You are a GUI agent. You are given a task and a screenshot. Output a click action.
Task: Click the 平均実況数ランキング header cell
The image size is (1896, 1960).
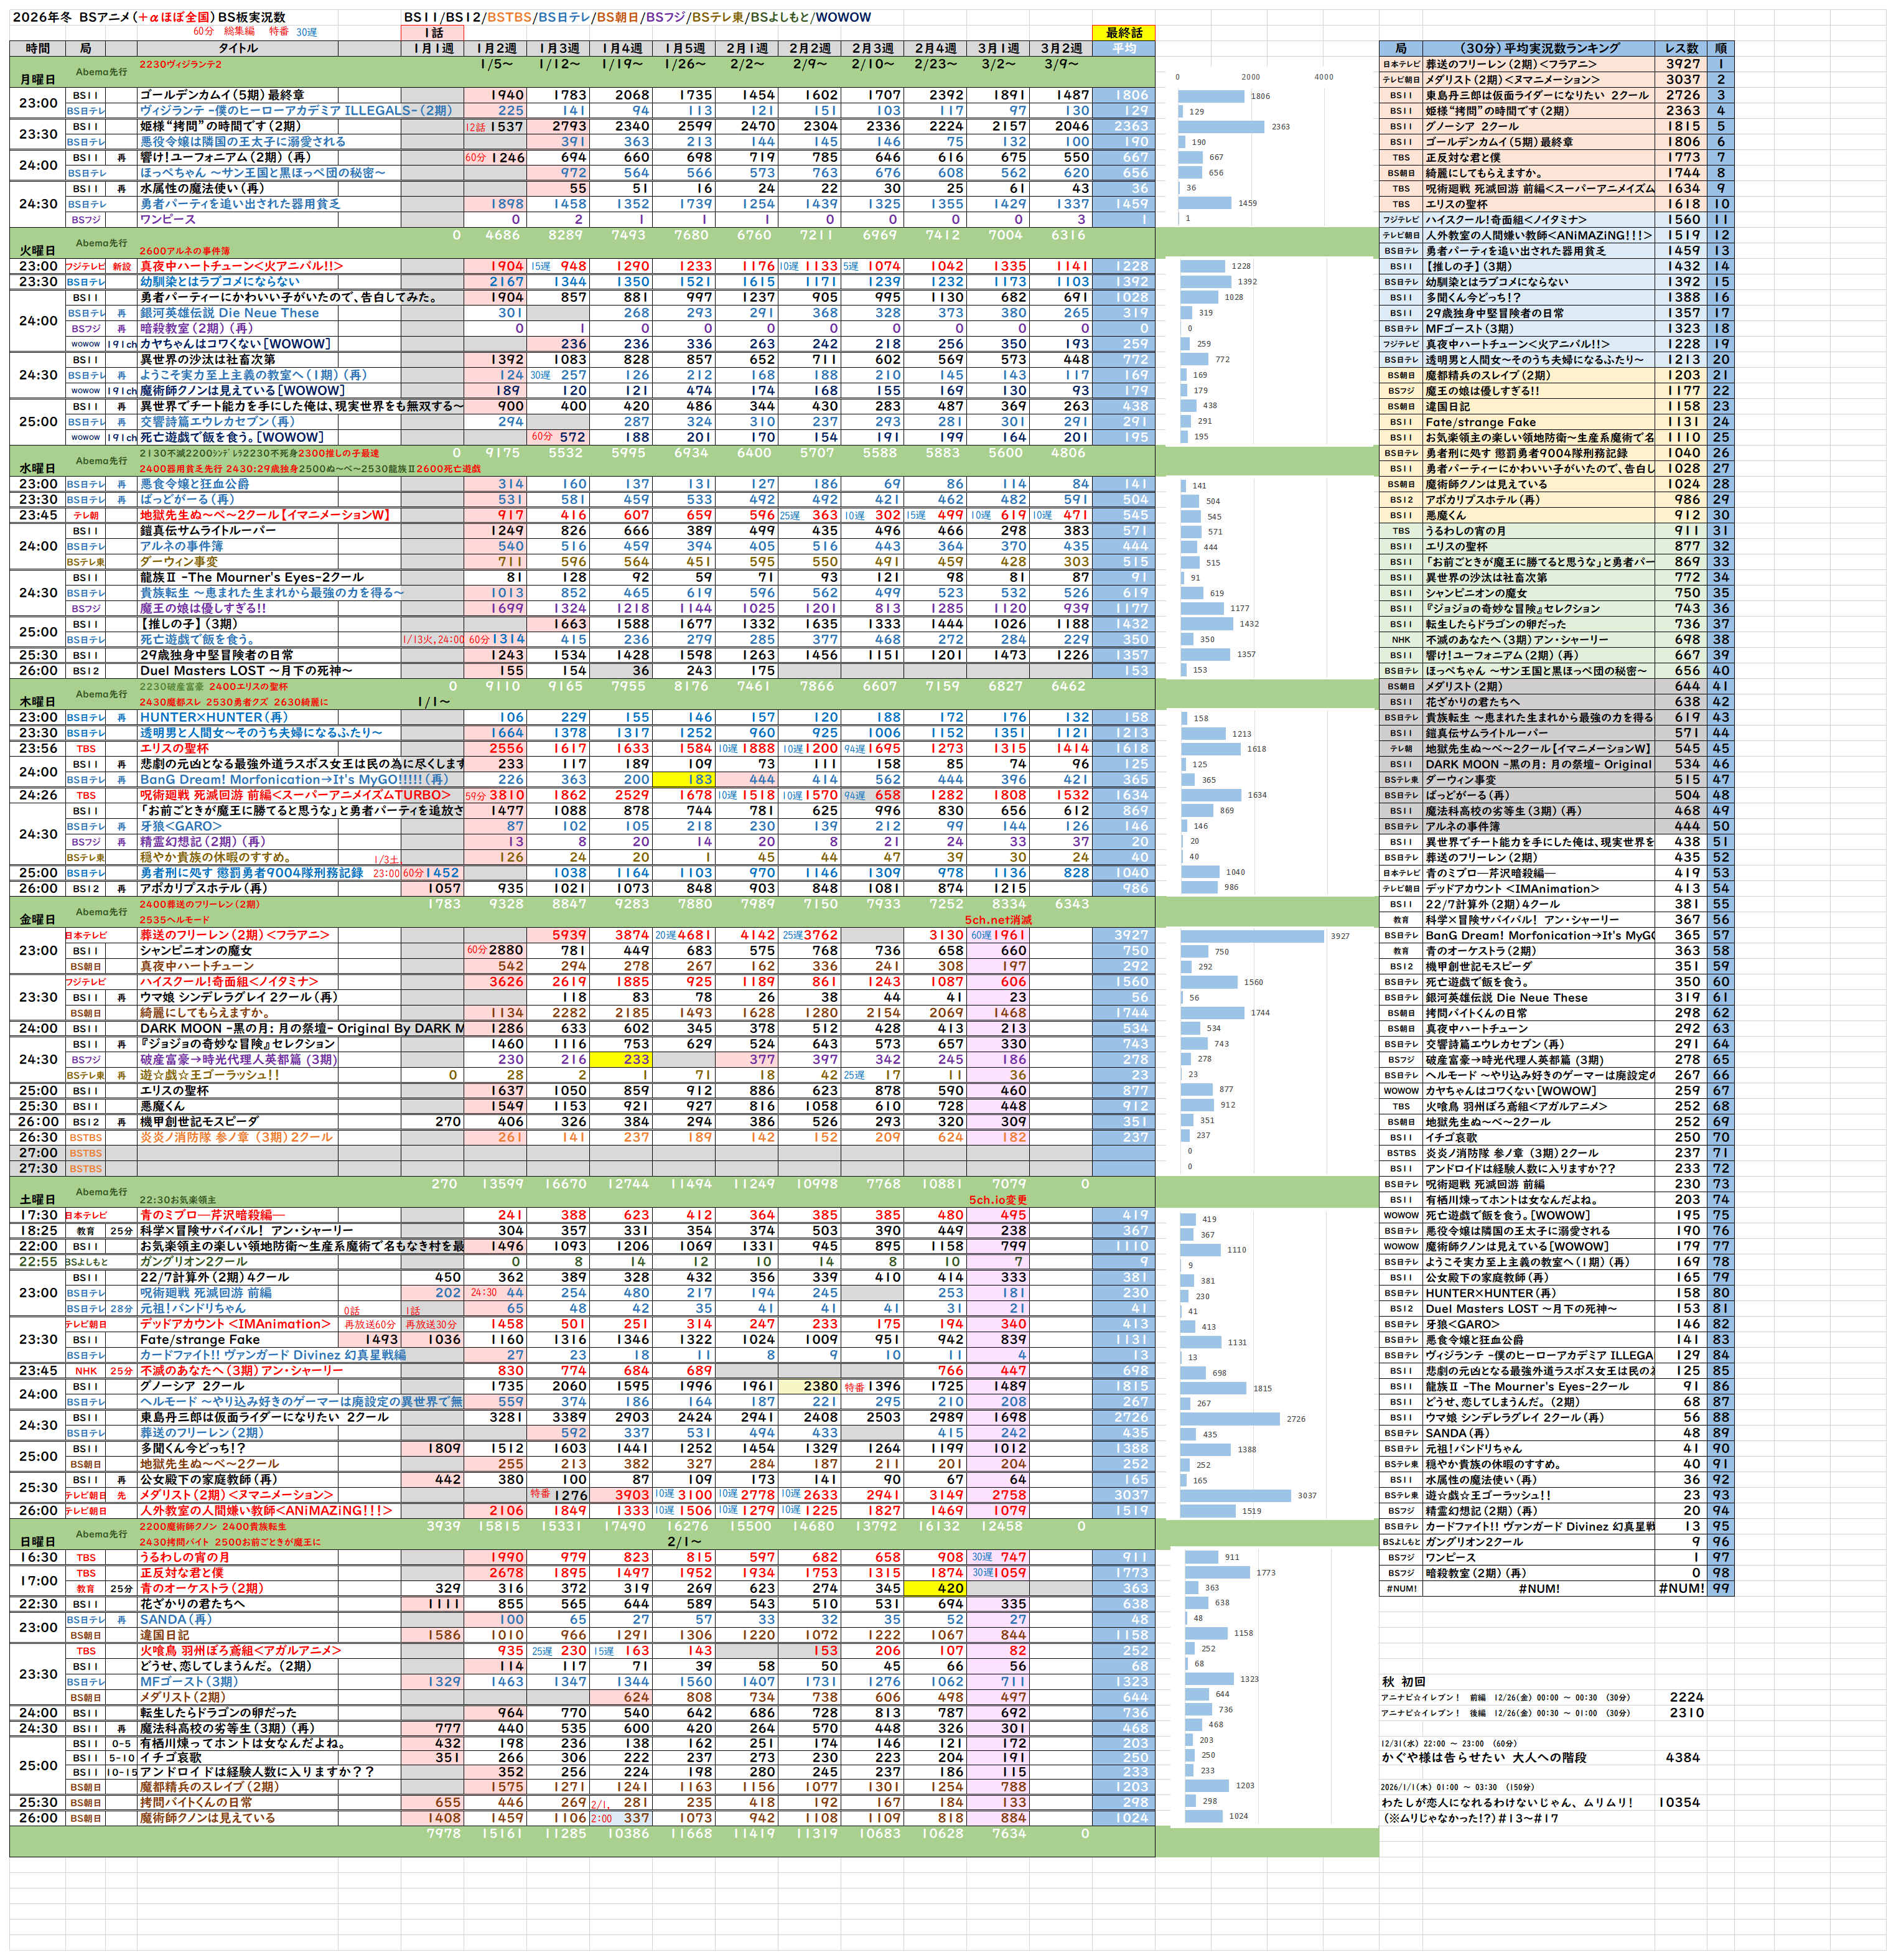[x=1539, y=48]
